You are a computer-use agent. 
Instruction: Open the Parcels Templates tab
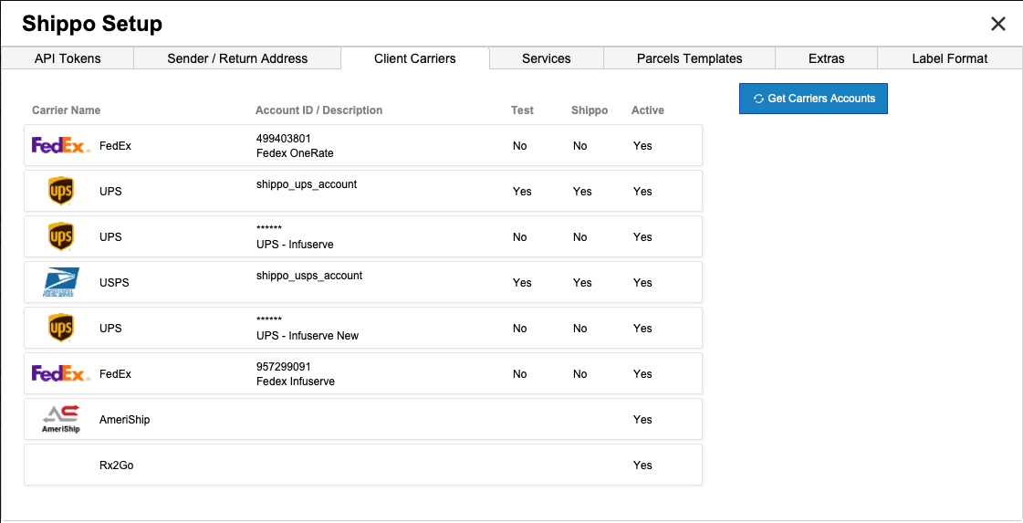tap(689, 58)
